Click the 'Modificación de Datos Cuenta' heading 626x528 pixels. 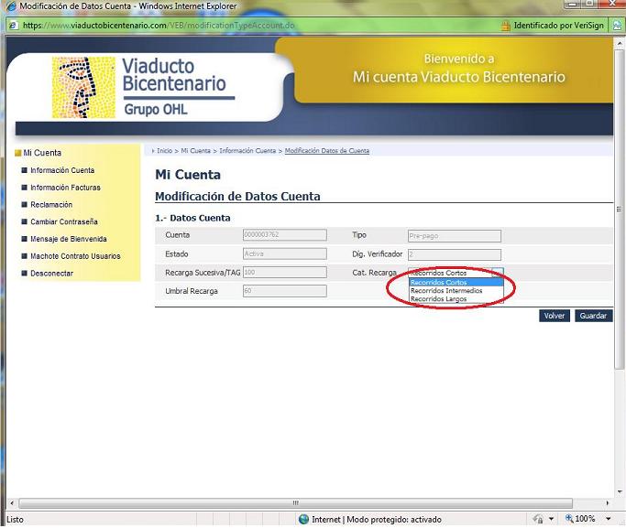click(237, 196)
